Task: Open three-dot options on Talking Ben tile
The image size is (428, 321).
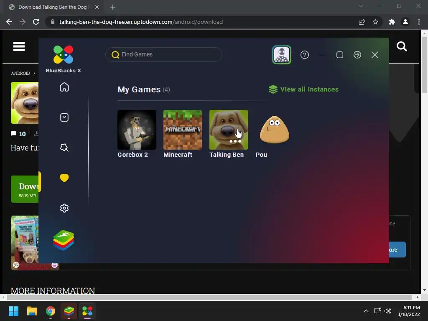Action: [x=235, y=141]
